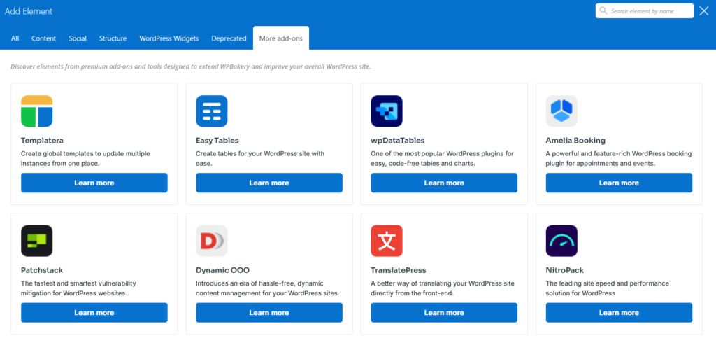Click 'Create global templates' description text
The height and width of the screenshot is (345, 716).
85,158
